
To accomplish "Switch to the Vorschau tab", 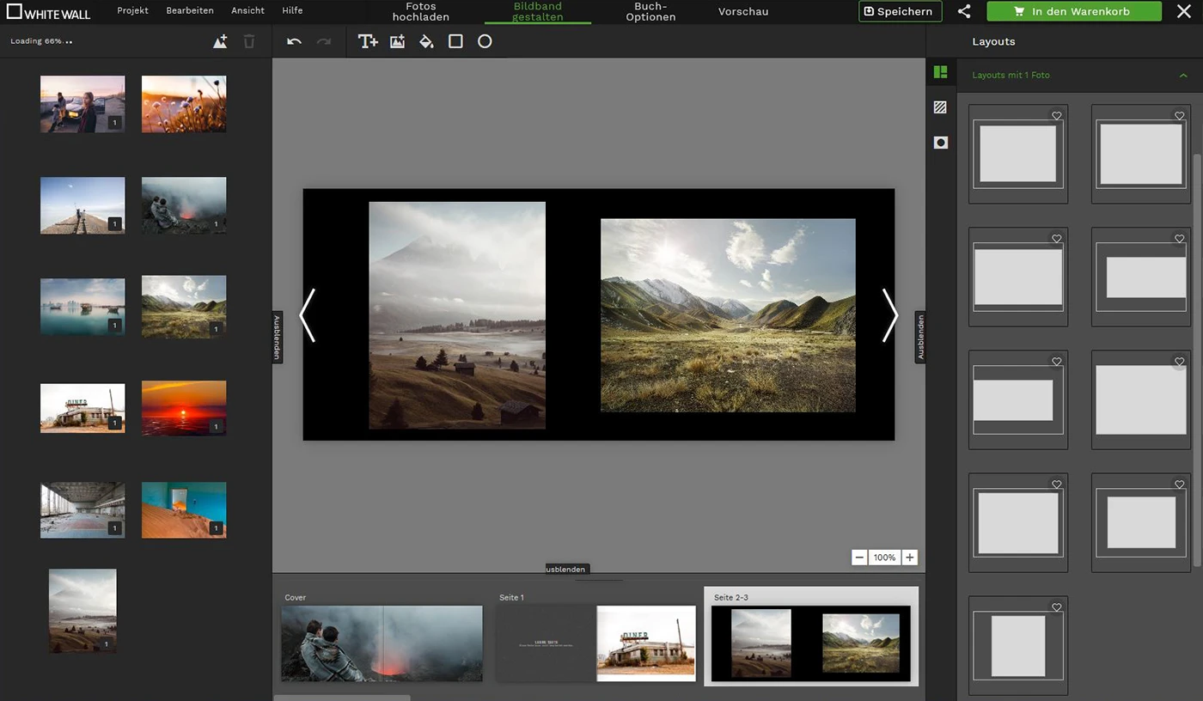I will (743, 11).
